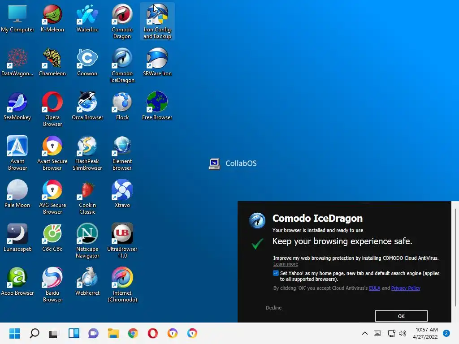This screenshot has height=344, width=459.
Task: Select the Lunascape6 shortcut
Action: (x=17, y=237)
